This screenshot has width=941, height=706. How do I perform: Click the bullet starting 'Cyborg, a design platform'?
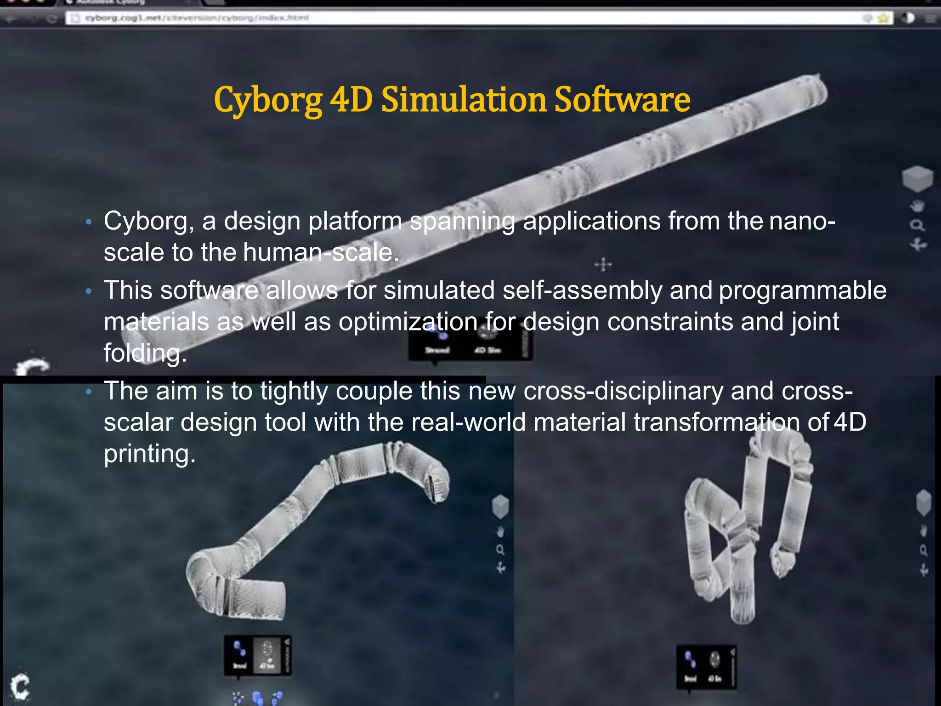[x=469, y=236]
